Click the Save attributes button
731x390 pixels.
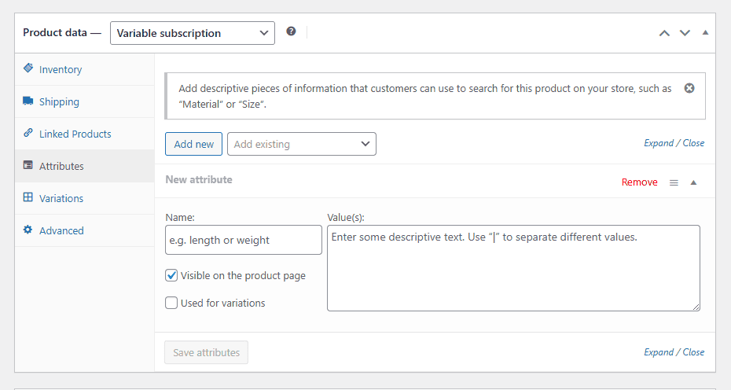pos(206,353)
